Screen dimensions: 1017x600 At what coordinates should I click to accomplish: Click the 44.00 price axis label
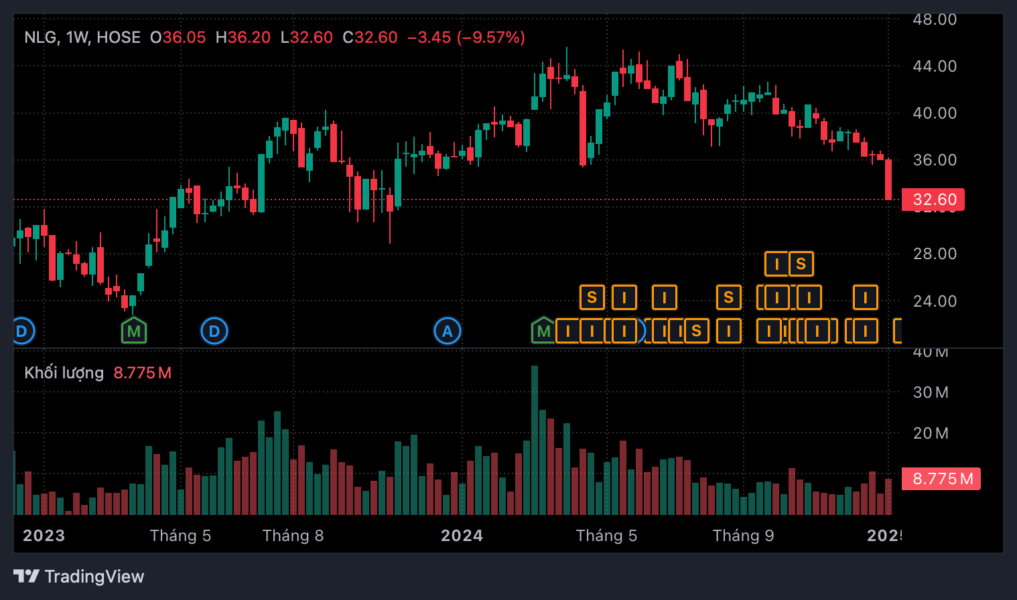coord(935,66)
